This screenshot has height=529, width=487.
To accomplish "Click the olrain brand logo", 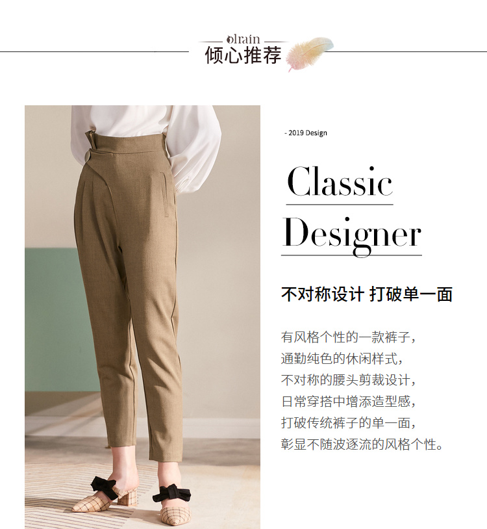I will 243,39.
